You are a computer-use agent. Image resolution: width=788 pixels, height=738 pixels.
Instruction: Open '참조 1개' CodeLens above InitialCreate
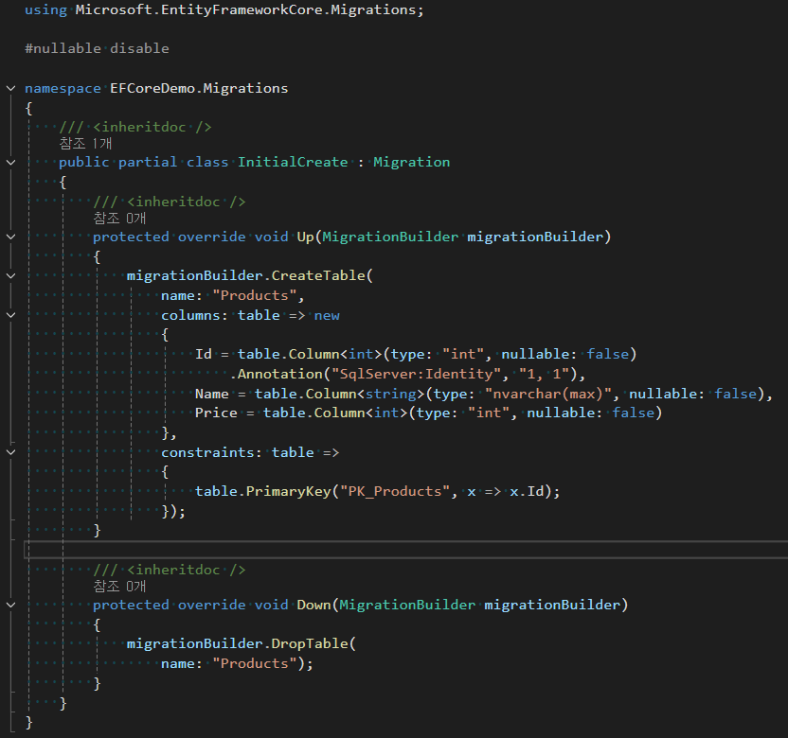tap(85, 144)
